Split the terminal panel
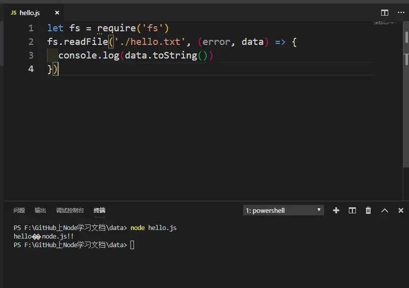Screen dimensions: 409x288 (352, 210)
